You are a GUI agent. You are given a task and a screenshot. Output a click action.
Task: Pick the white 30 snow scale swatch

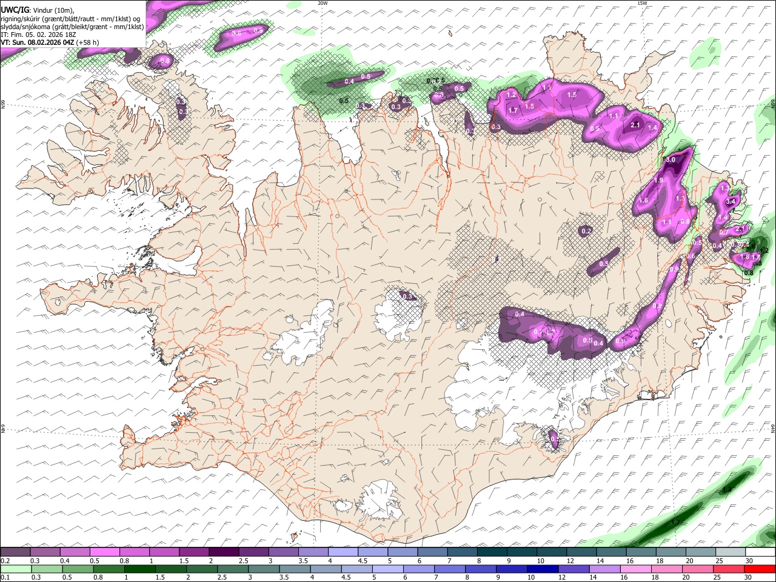point(760,552)
